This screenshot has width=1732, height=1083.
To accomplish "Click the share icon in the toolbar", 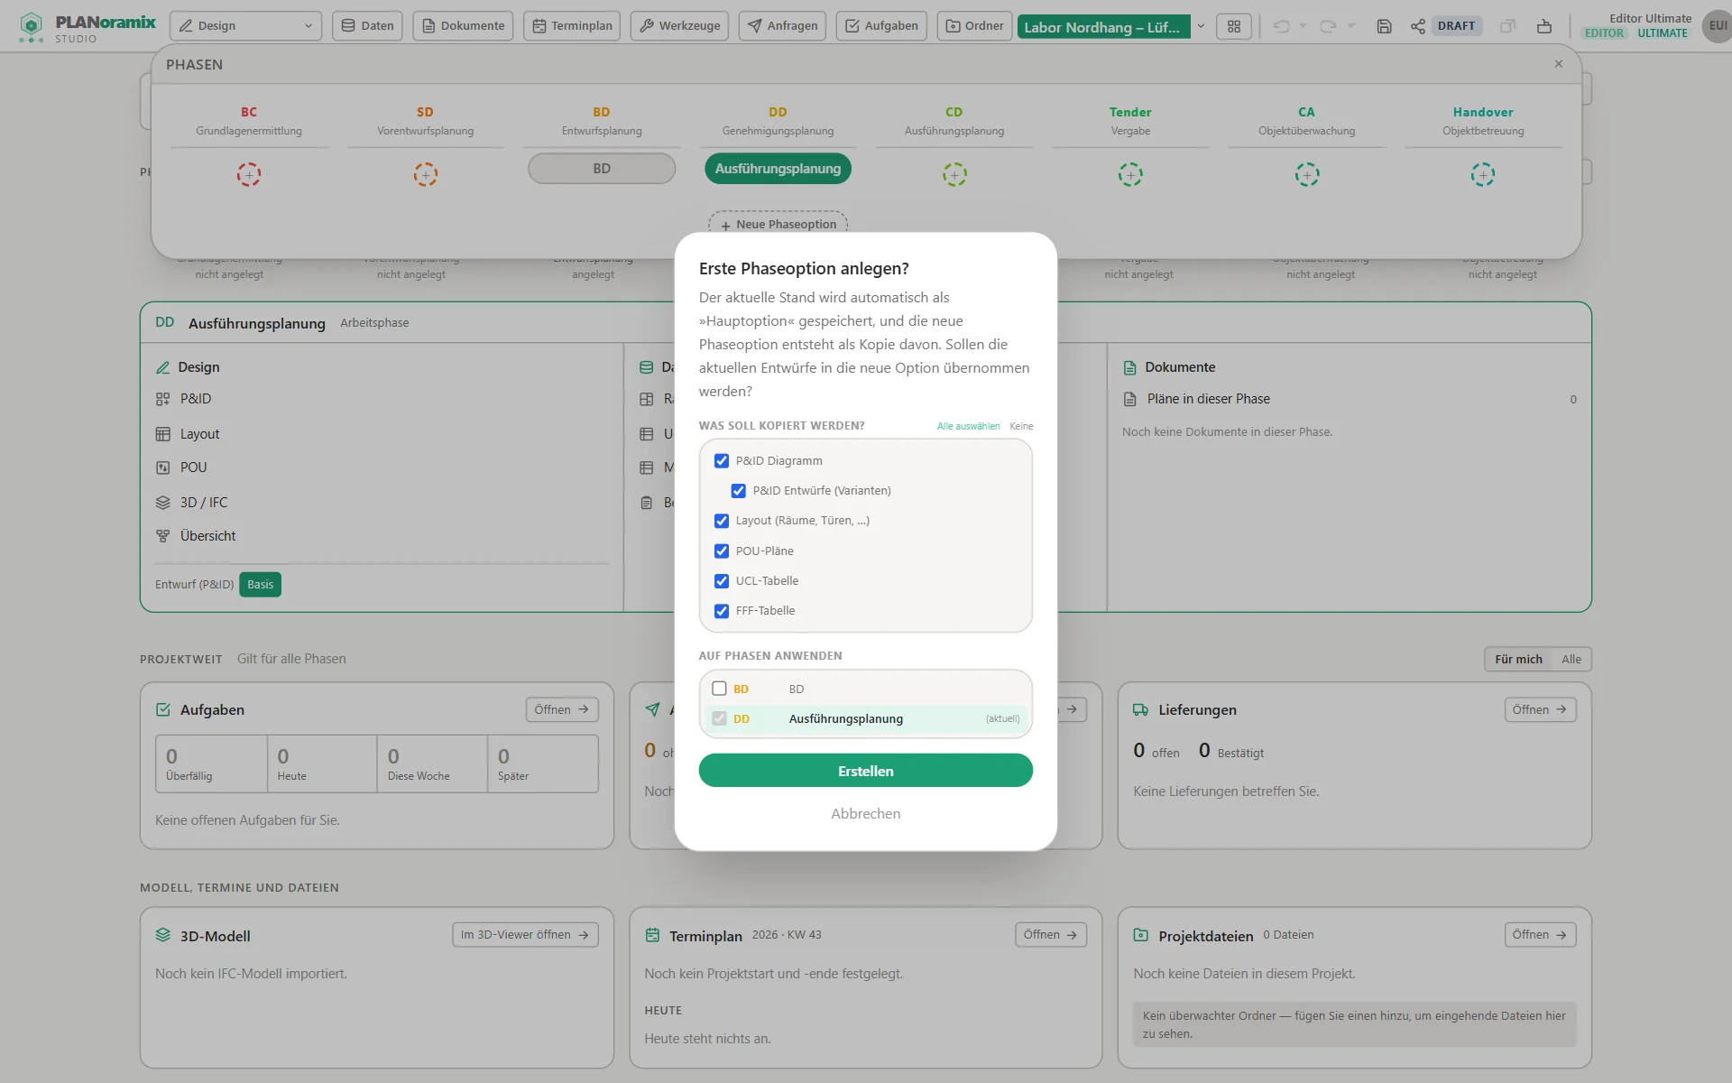I will click(1418, 26).
